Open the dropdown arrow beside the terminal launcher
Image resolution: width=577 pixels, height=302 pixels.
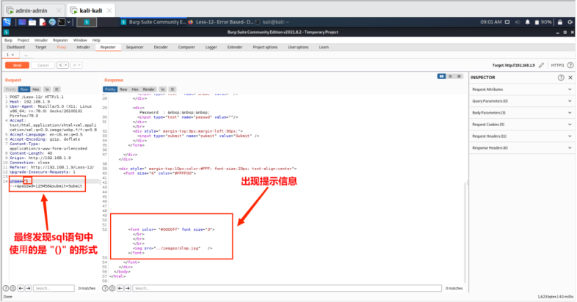coord(68,23)
